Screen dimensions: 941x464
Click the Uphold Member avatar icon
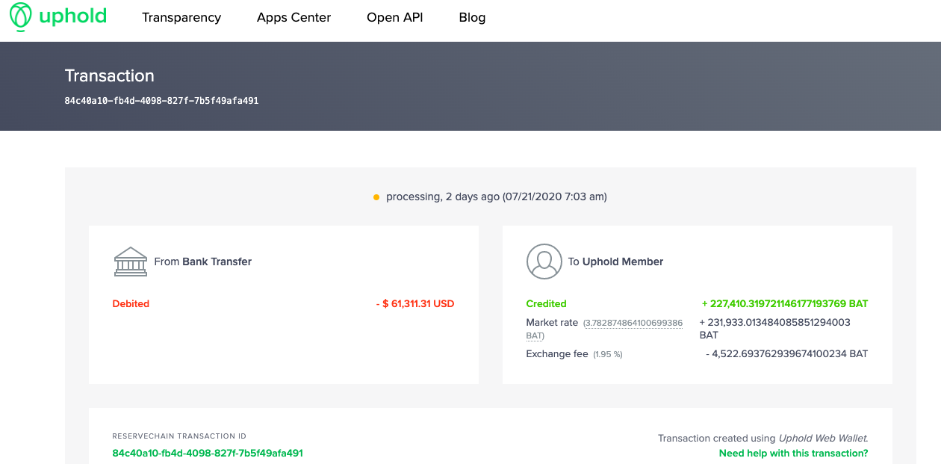point(544,262)
